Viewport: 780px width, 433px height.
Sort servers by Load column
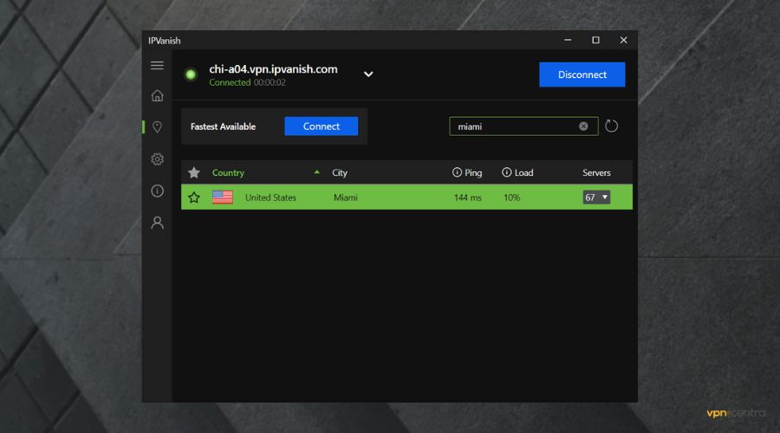[x=523, y=172]
